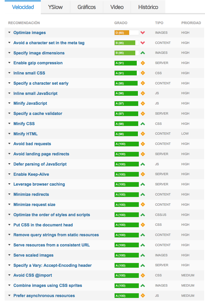This screenshot has width=205, height=302.
Task: Click green up arrow beside Serve scaled images
Action: [143, 255]
